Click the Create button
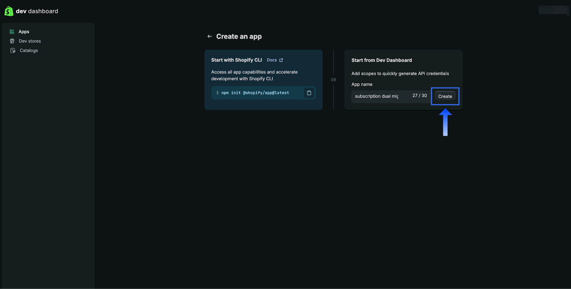The image size is (571, 289). click(x=445, y=96)
